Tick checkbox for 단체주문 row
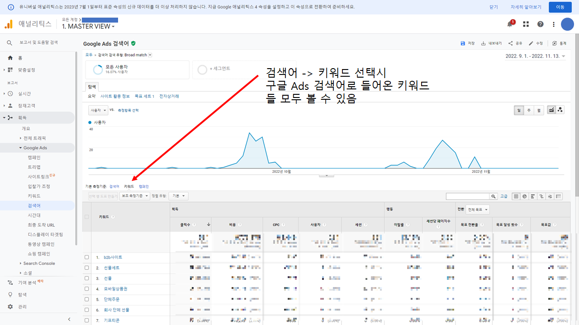The image size is (579, 325). pyautogui.click(x=87, y=299)
